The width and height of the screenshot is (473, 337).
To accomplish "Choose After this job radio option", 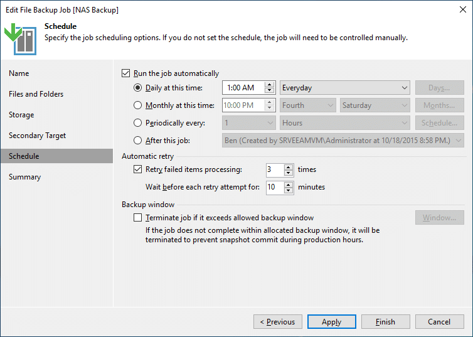I will pos(137,141).
